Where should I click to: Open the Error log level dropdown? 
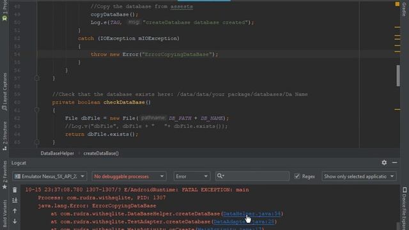coord(192,176)
